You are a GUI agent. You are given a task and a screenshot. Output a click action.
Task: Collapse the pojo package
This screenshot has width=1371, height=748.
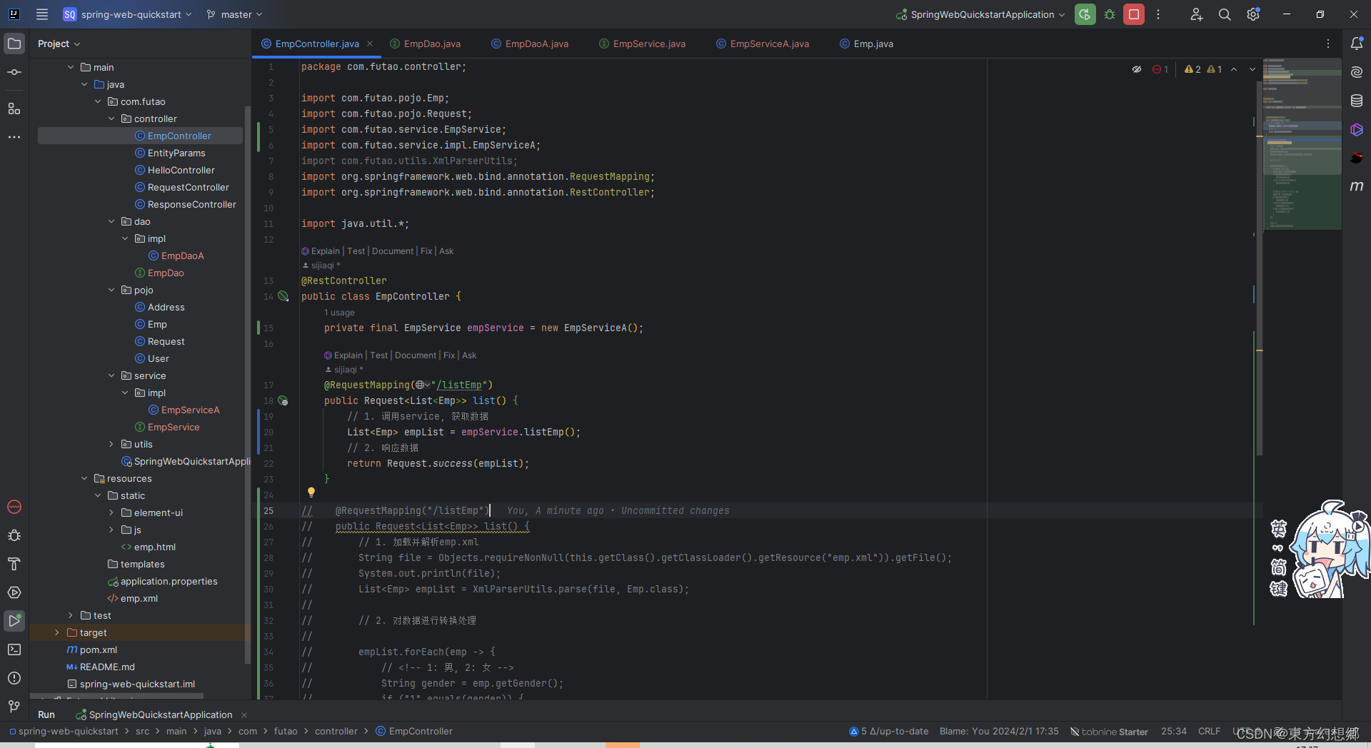point(111,290)
